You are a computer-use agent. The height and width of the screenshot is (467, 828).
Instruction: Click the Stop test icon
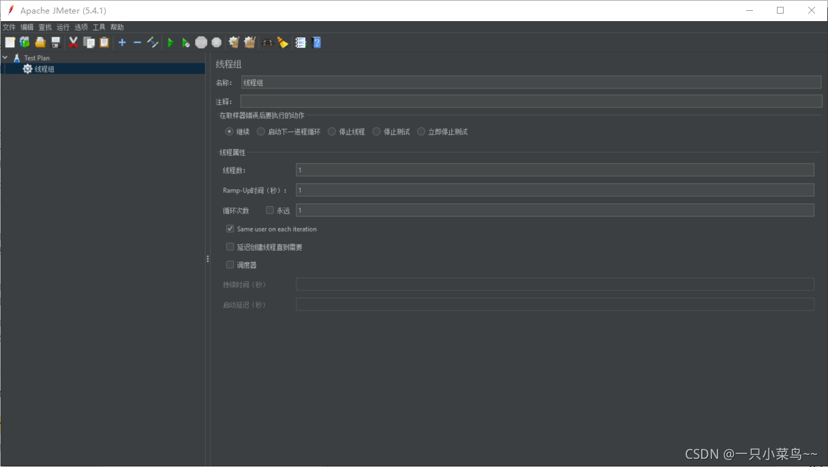(x=201, y=42)
